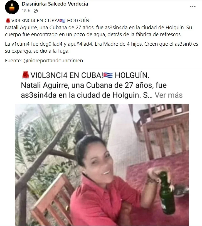Open the 18 h timestamp link
This screenshot has width=202, height=226.
pyautogui.click(x=26, y=11)
